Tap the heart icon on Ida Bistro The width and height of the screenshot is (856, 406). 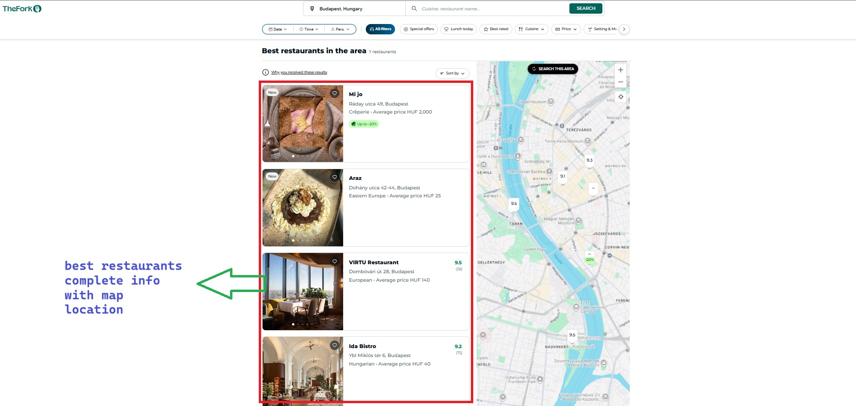pos(335,345)
